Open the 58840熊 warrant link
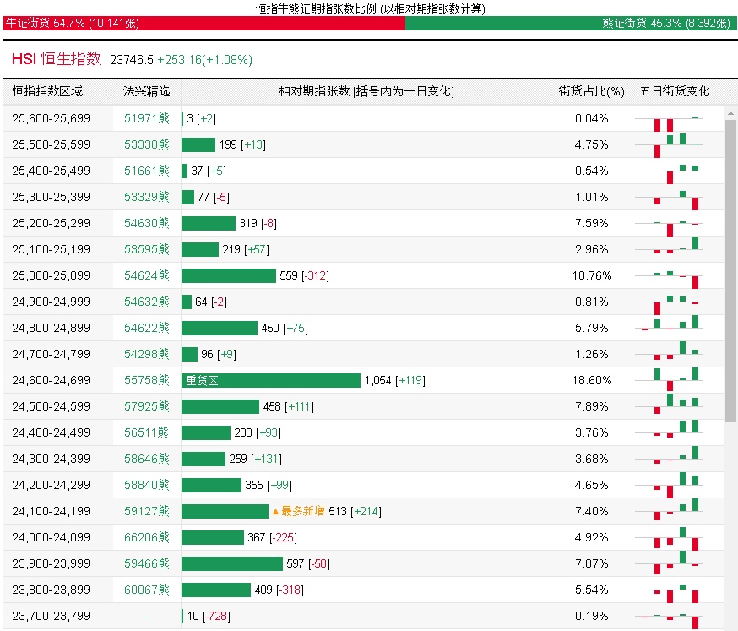 pyautogui.click(x=146, y=485)
